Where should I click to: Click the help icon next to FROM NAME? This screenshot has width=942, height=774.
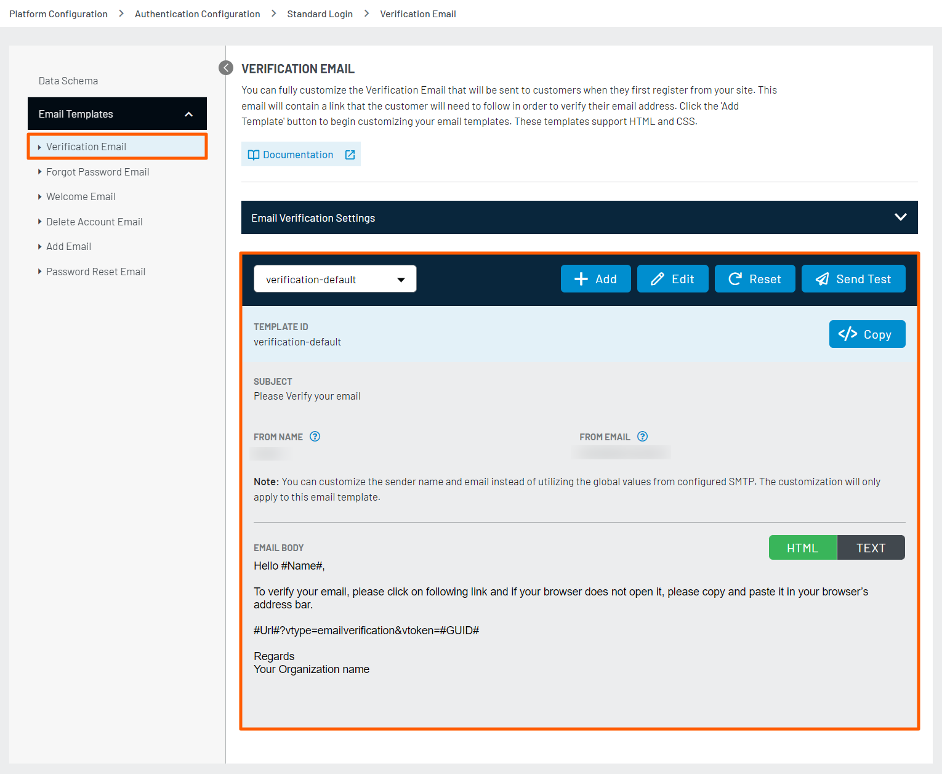(x=315, y=436)
